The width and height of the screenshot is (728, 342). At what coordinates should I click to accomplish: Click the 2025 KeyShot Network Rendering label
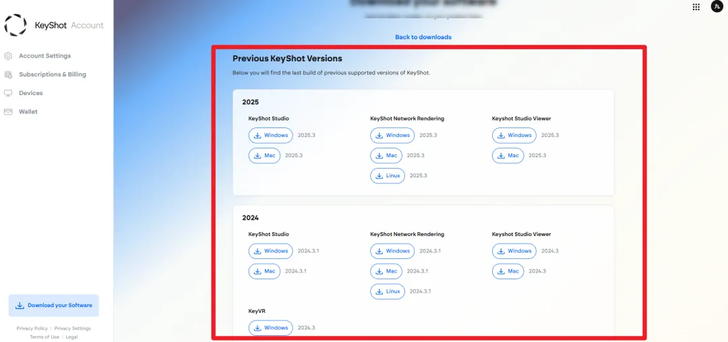[407, 119]
